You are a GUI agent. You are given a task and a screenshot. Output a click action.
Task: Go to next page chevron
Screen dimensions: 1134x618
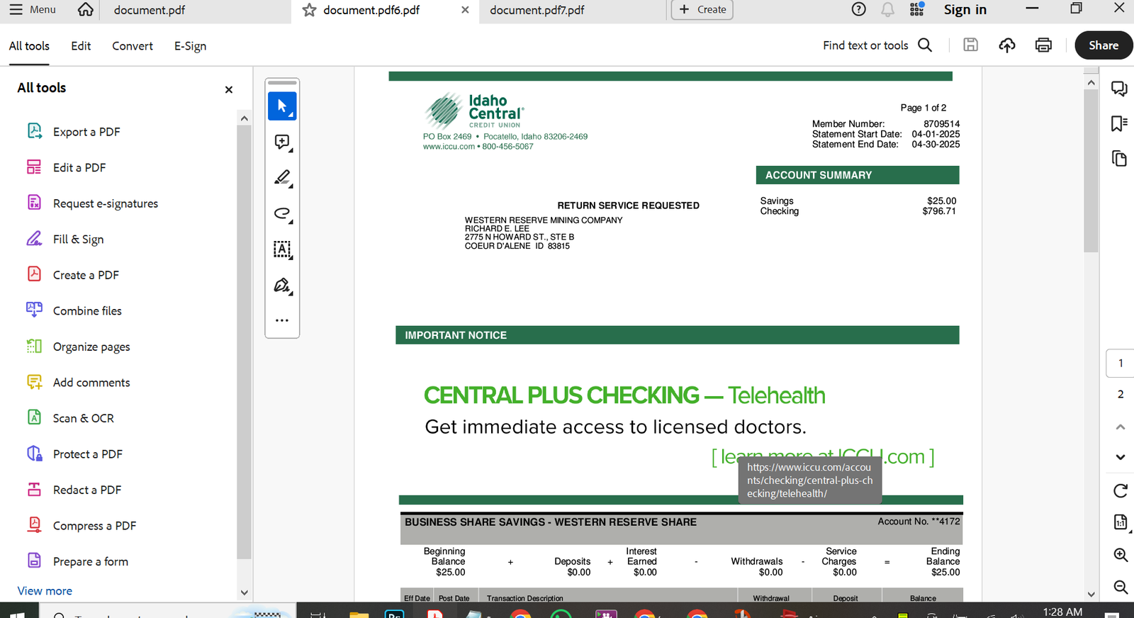(x=1121, y=457)
